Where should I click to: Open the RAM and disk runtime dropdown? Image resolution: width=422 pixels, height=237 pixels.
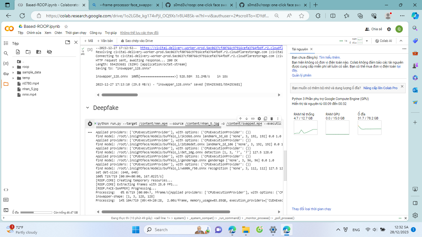pyautogui.click(x=367, y=41)
